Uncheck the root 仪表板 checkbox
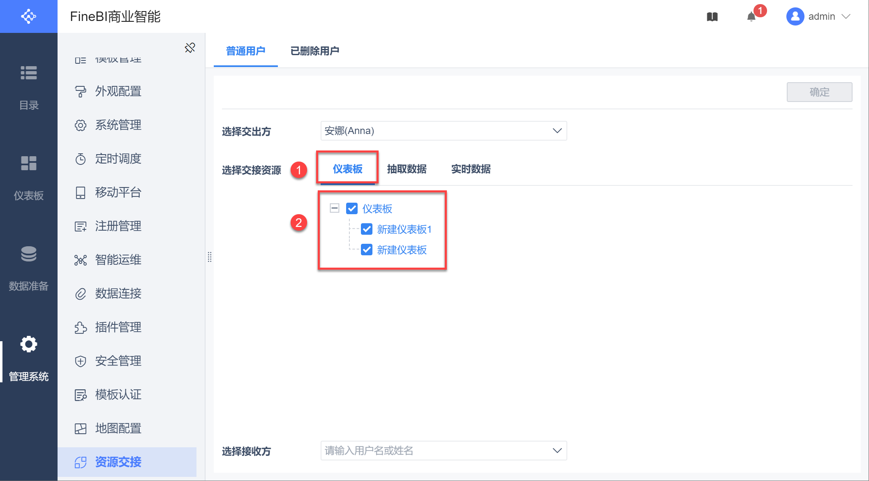This screenshot has height=481, width=869. (352, 208)
